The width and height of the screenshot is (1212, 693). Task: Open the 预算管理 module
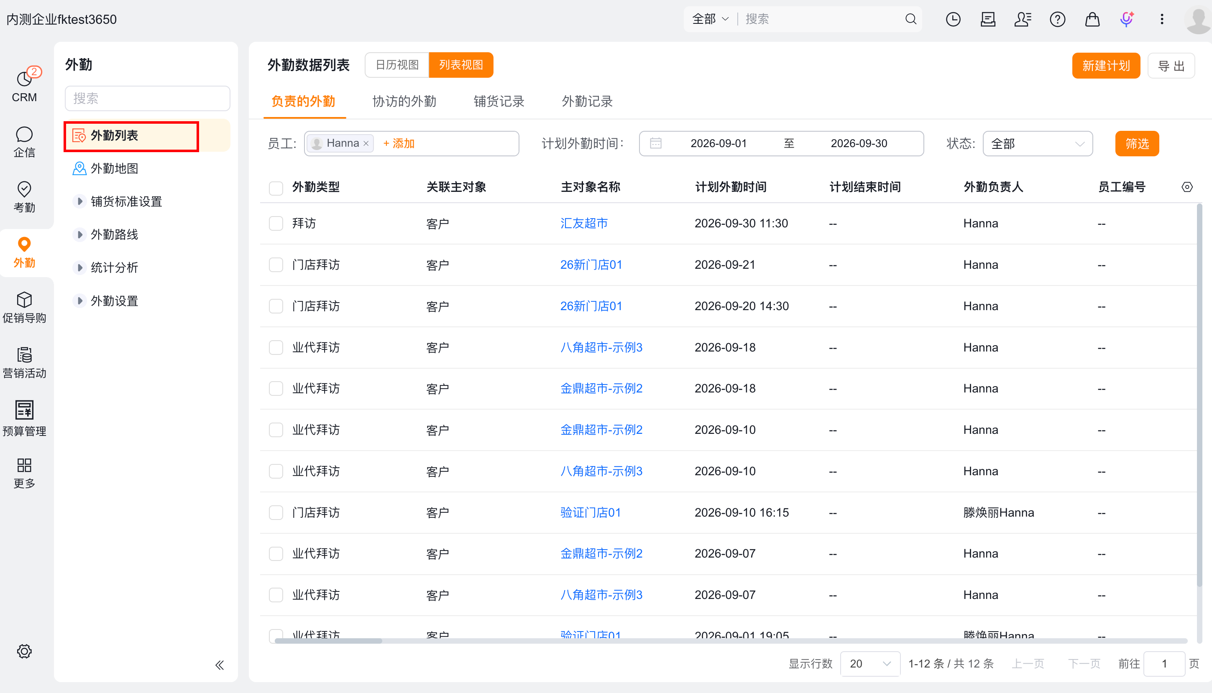24,419
